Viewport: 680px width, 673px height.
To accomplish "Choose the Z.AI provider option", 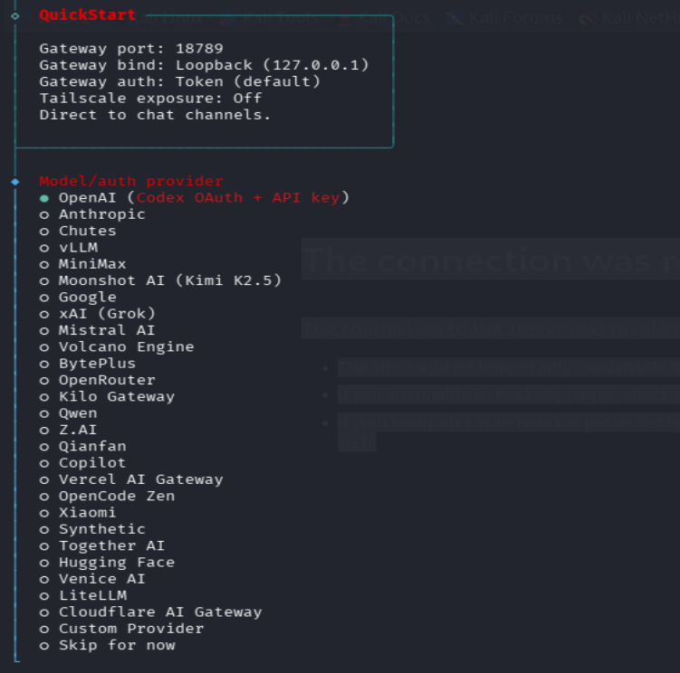I will pyautogui.click(x=68, y=430).
